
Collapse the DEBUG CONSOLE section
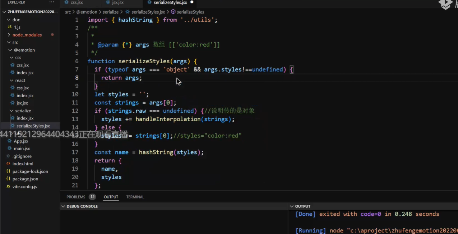(x=63, y=206)
